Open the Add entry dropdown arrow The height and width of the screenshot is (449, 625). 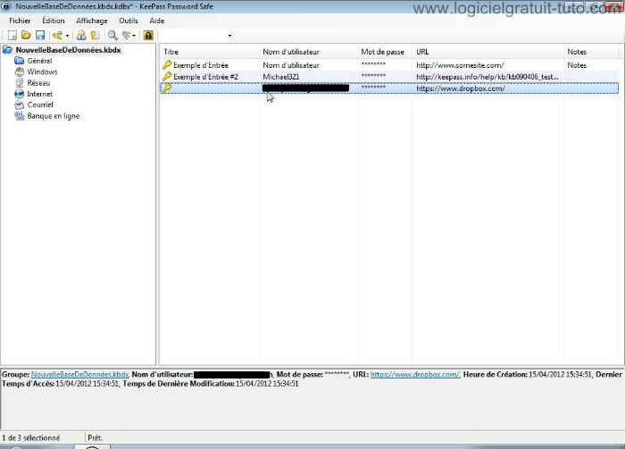coord(67,36)
